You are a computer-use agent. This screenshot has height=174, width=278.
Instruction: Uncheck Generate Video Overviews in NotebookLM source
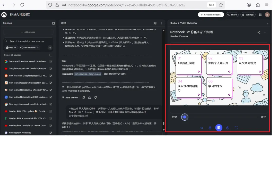click(51, 61)
